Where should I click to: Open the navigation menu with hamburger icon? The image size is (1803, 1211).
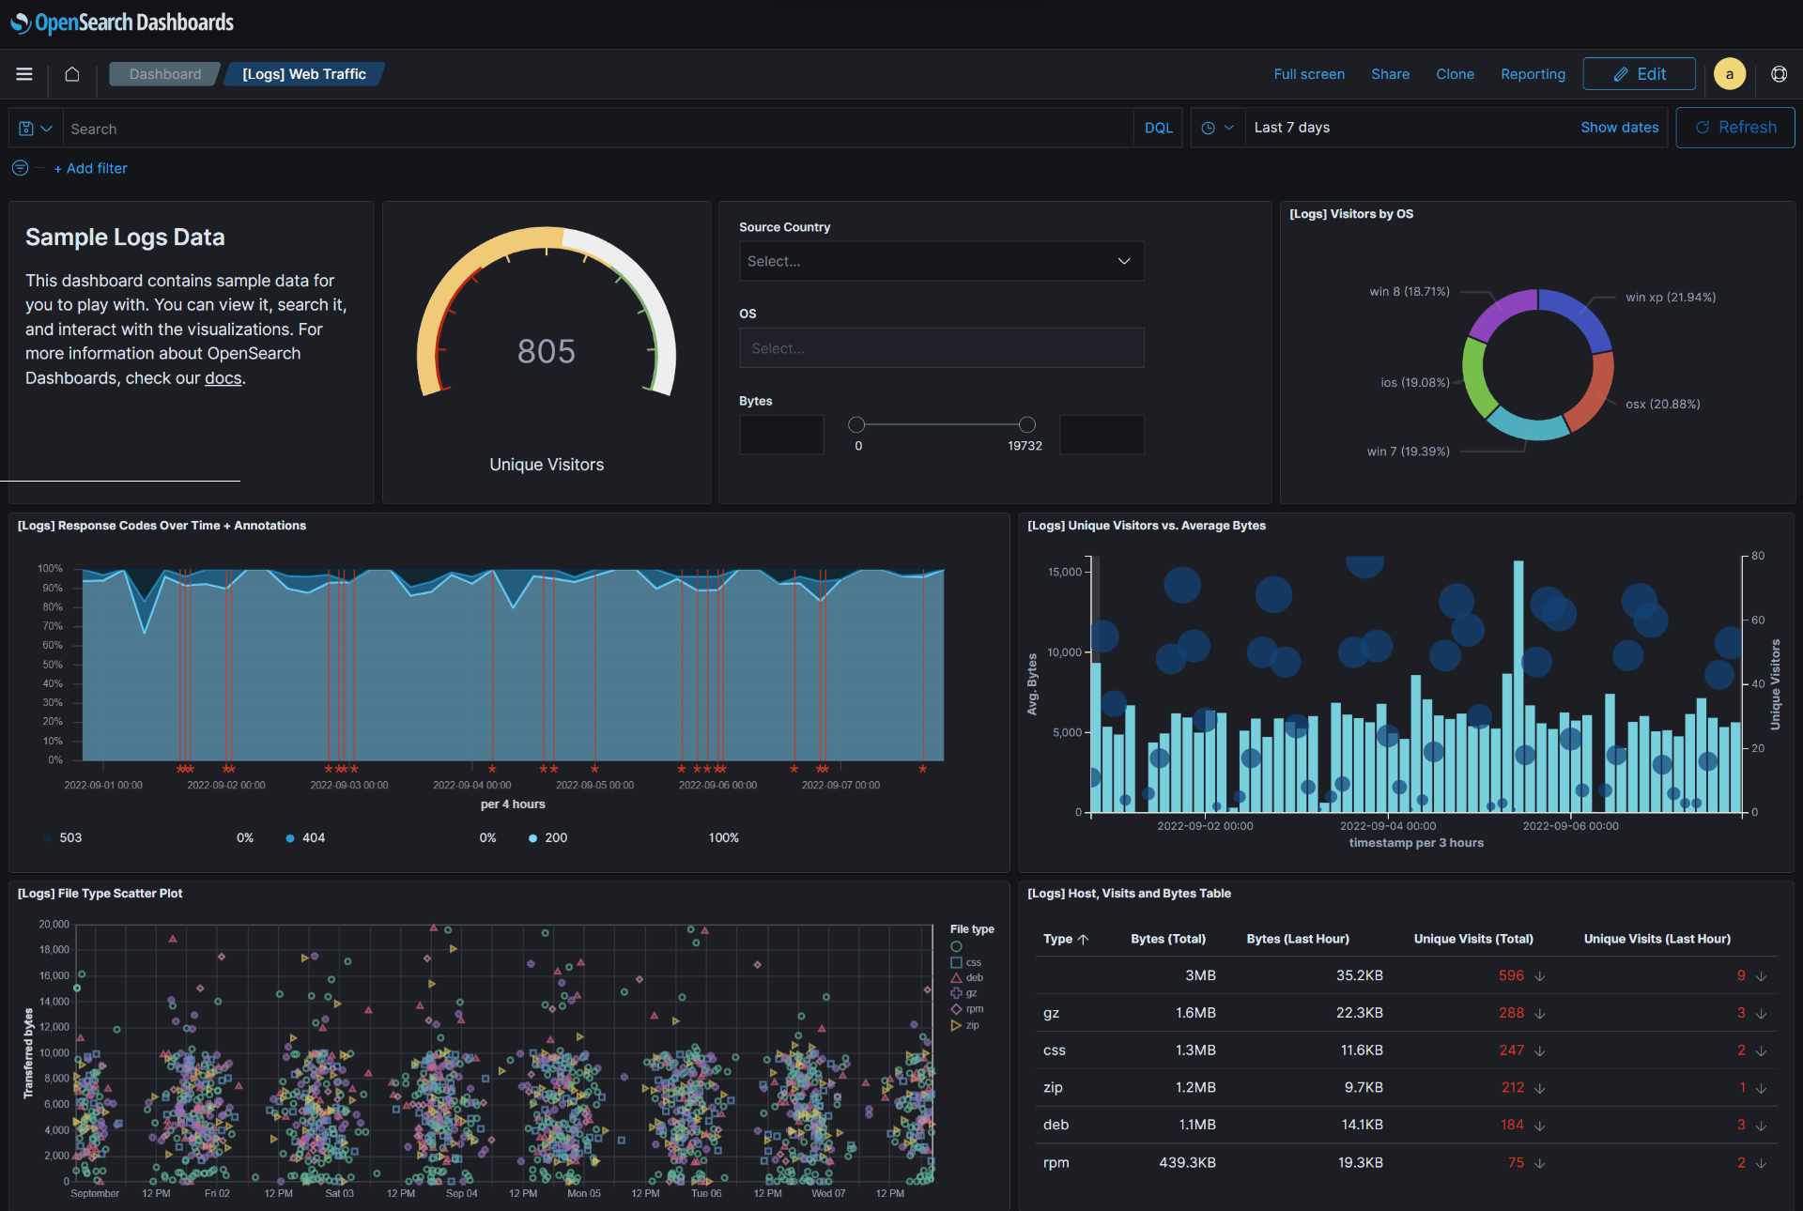coord(23,74)
